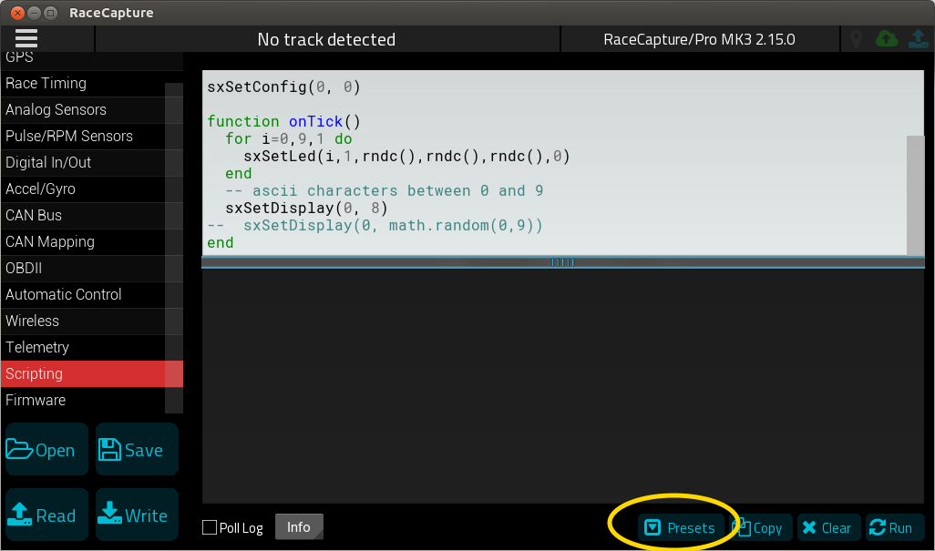Click the sxSetLed code line

click(x=406, y=156)
